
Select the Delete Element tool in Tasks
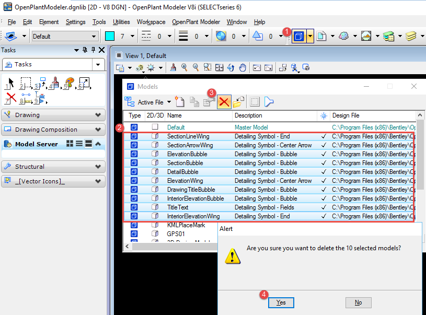[x=10, y=98]
